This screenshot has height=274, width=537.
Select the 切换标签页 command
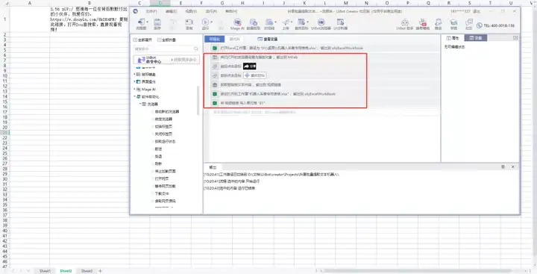pyautogui.click(x=163, y=126)
